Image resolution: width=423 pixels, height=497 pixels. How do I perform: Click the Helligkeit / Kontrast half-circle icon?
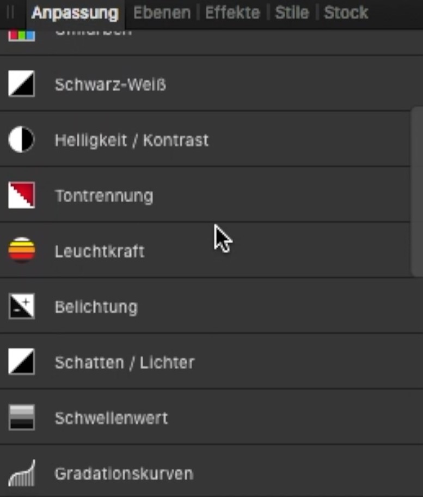[x=22, y=140]
